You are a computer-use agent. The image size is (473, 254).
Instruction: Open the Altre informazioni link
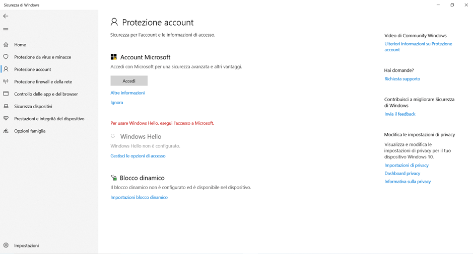pyautogui.click(x=127, y=93)
